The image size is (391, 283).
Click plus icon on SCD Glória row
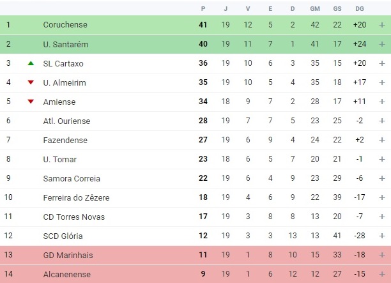pos(382,236)
